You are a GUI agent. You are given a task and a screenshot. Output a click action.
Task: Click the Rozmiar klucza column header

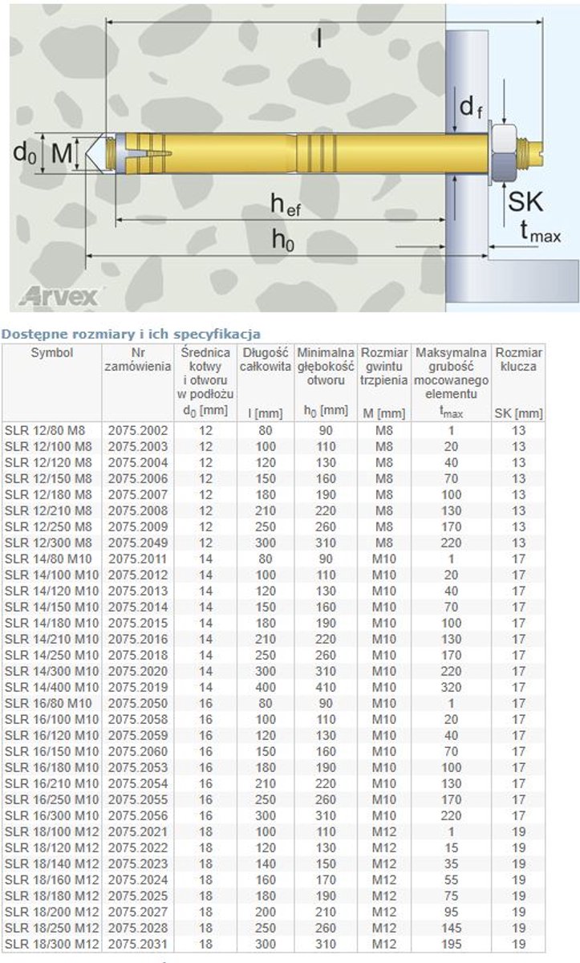click(x=519, y=360)
